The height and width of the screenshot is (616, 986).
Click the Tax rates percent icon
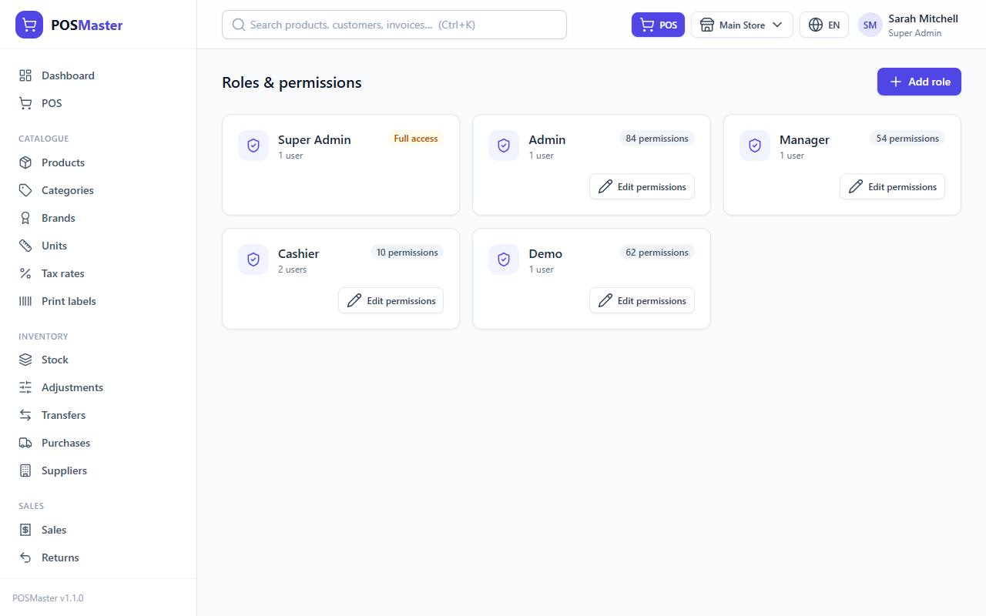(25, 273)
